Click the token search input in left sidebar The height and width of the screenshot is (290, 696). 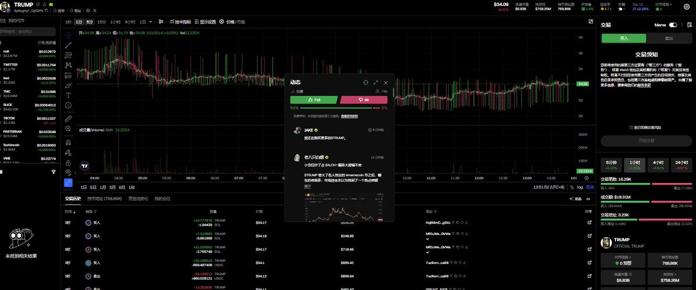pyautogui.click(x=28, y=32)
